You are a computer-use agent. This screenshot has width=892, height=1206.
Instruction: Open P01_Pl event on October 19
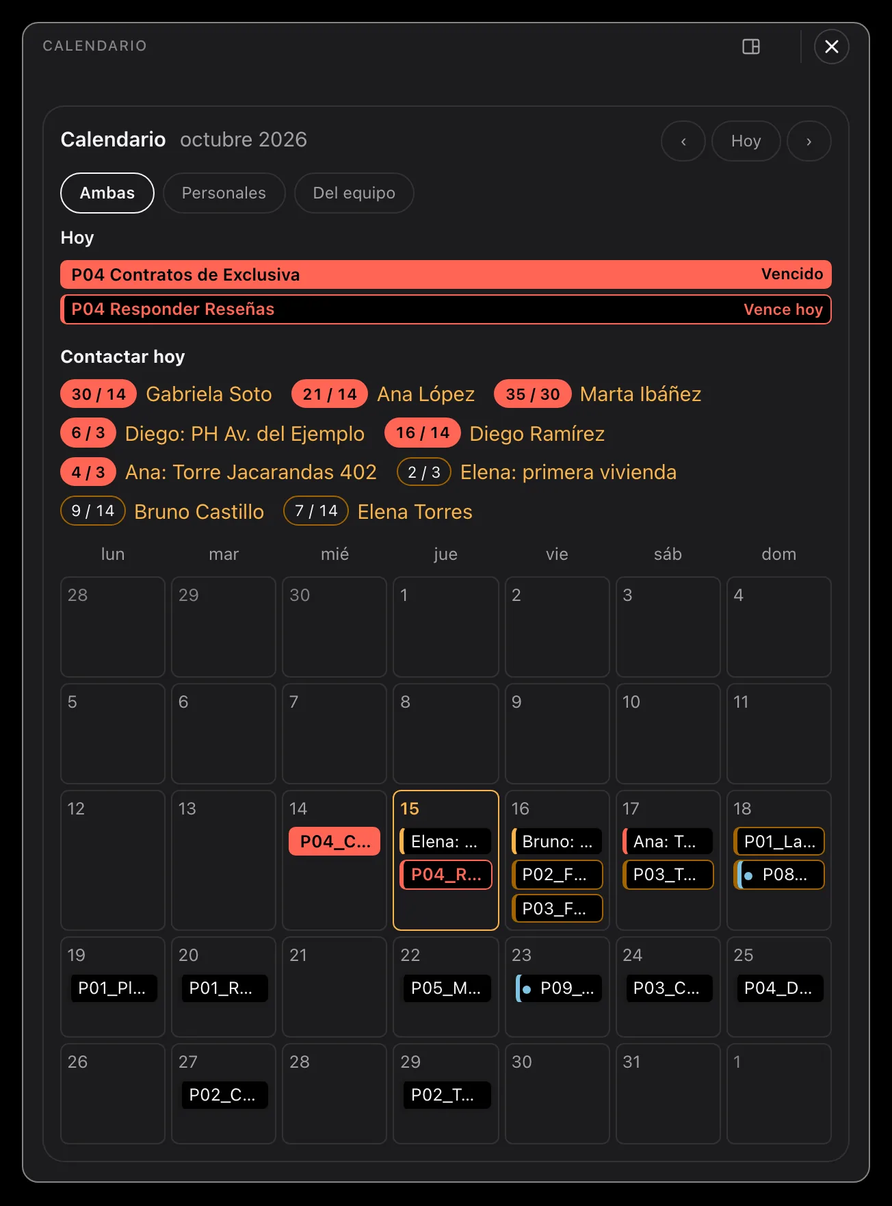[113, 988]
